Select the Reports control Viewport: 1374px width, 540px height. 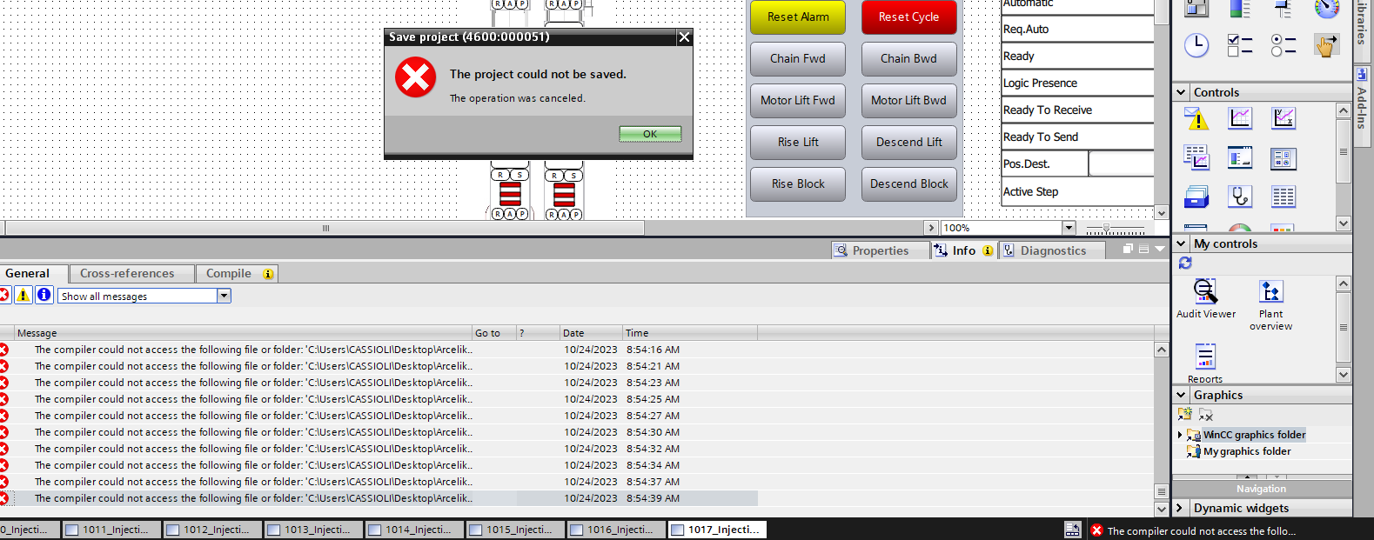[x=1205, y=363]
